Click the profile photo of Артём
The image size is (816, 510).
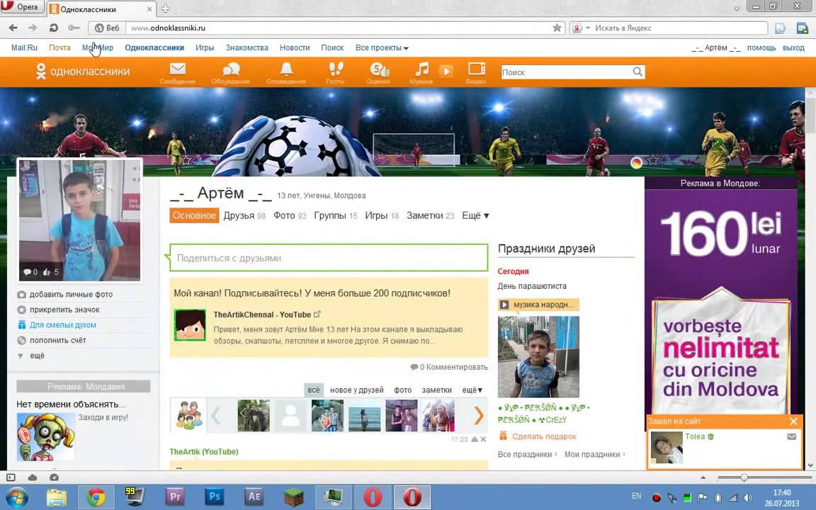tap(79, 220)
